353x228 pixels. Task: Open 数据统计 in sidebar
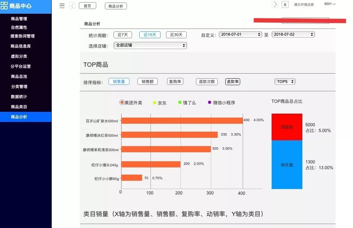19,97
